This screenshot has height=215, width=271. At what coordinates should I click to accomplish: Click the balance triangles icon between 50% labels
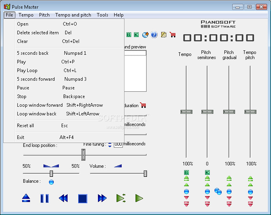pyautogui.click(x=51, y=166)
